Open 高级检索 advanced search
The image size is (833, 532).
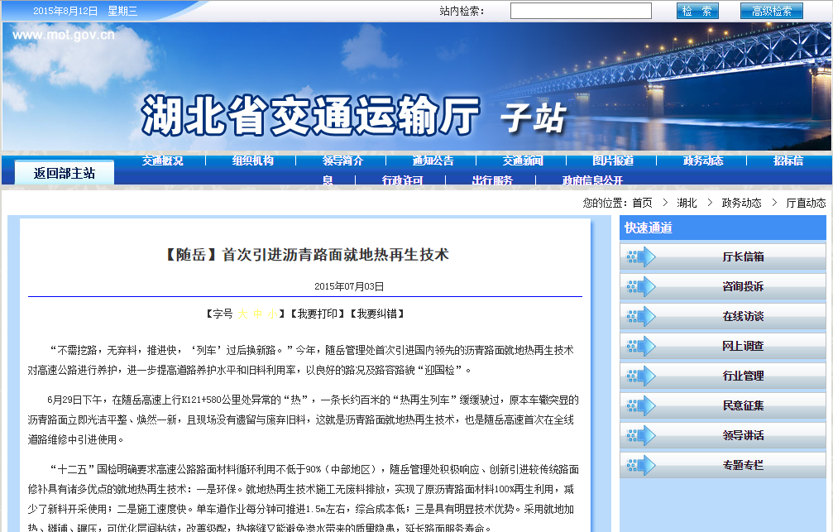click(x=772, y=11)
